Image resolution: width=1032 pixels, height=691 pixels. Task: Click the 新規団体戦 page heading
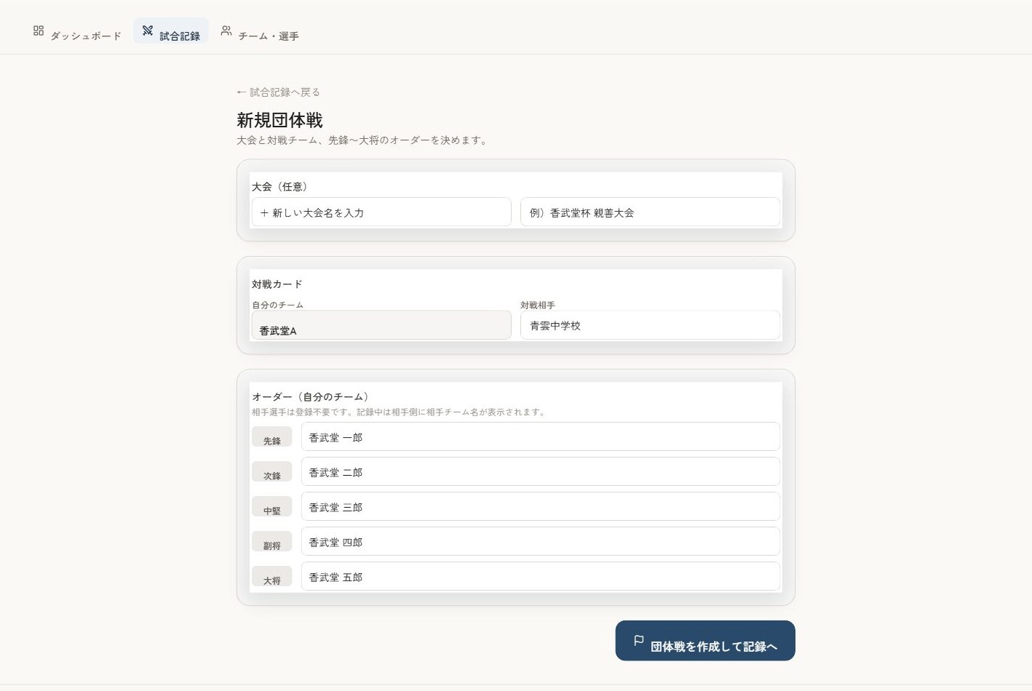279,120
